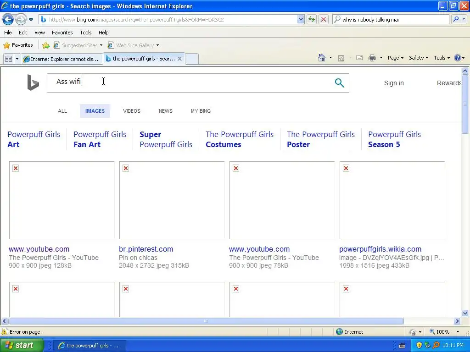Select the IMAGES results tab

95,111
